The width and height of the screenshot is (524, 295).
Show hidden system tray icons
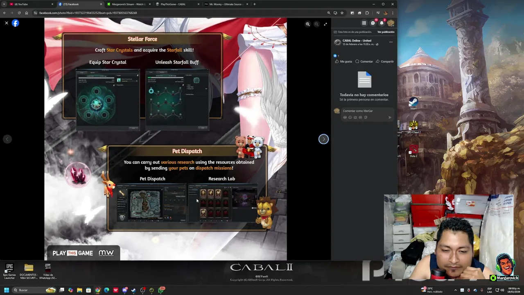455,290
